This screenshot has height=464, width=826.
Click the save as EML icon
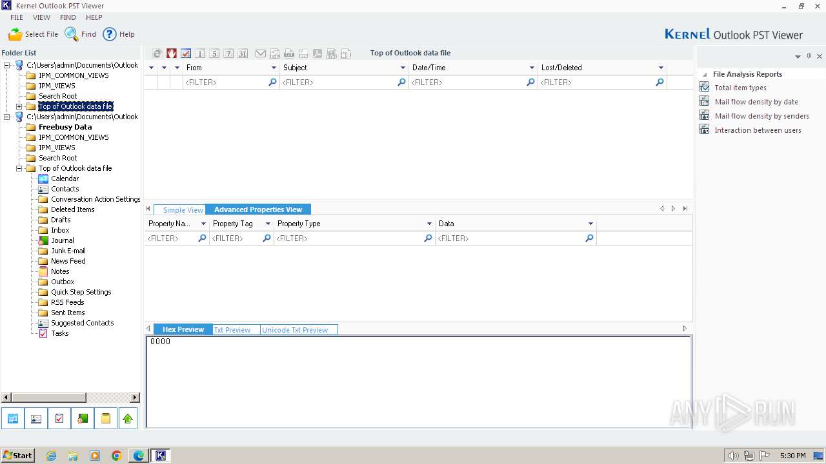(x=275, y=53)
